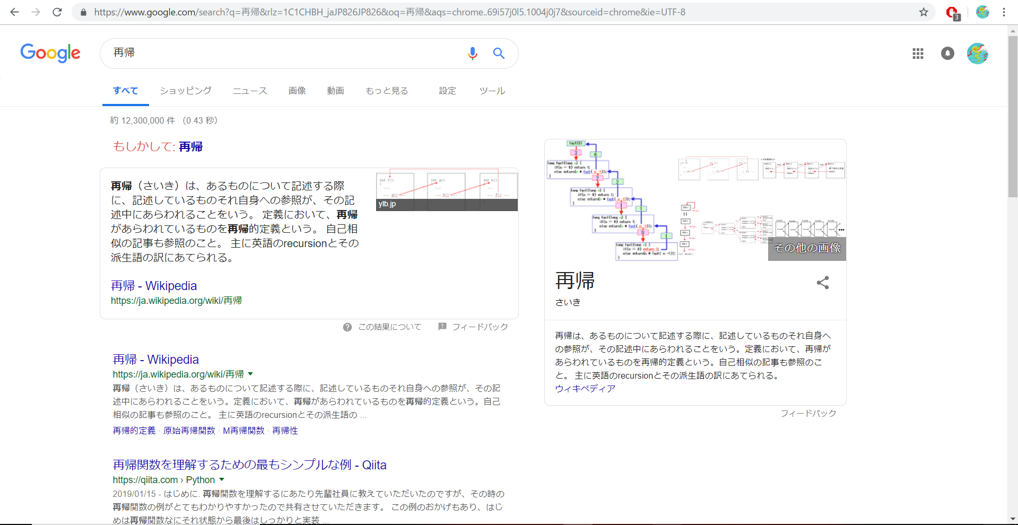Open the もっと見る menu
Screen dimensions: 1018x525
[387, 91]
